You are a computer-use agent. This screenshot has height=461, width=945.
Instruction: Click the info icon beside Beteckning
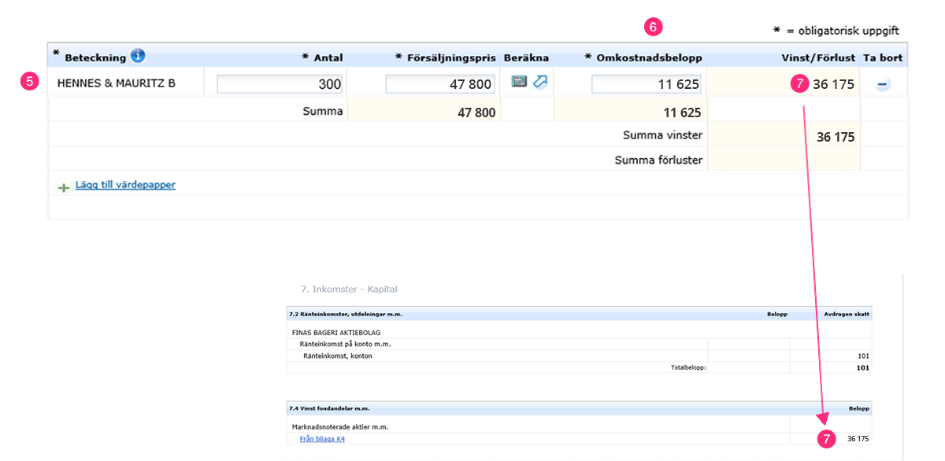click(138, 56)
